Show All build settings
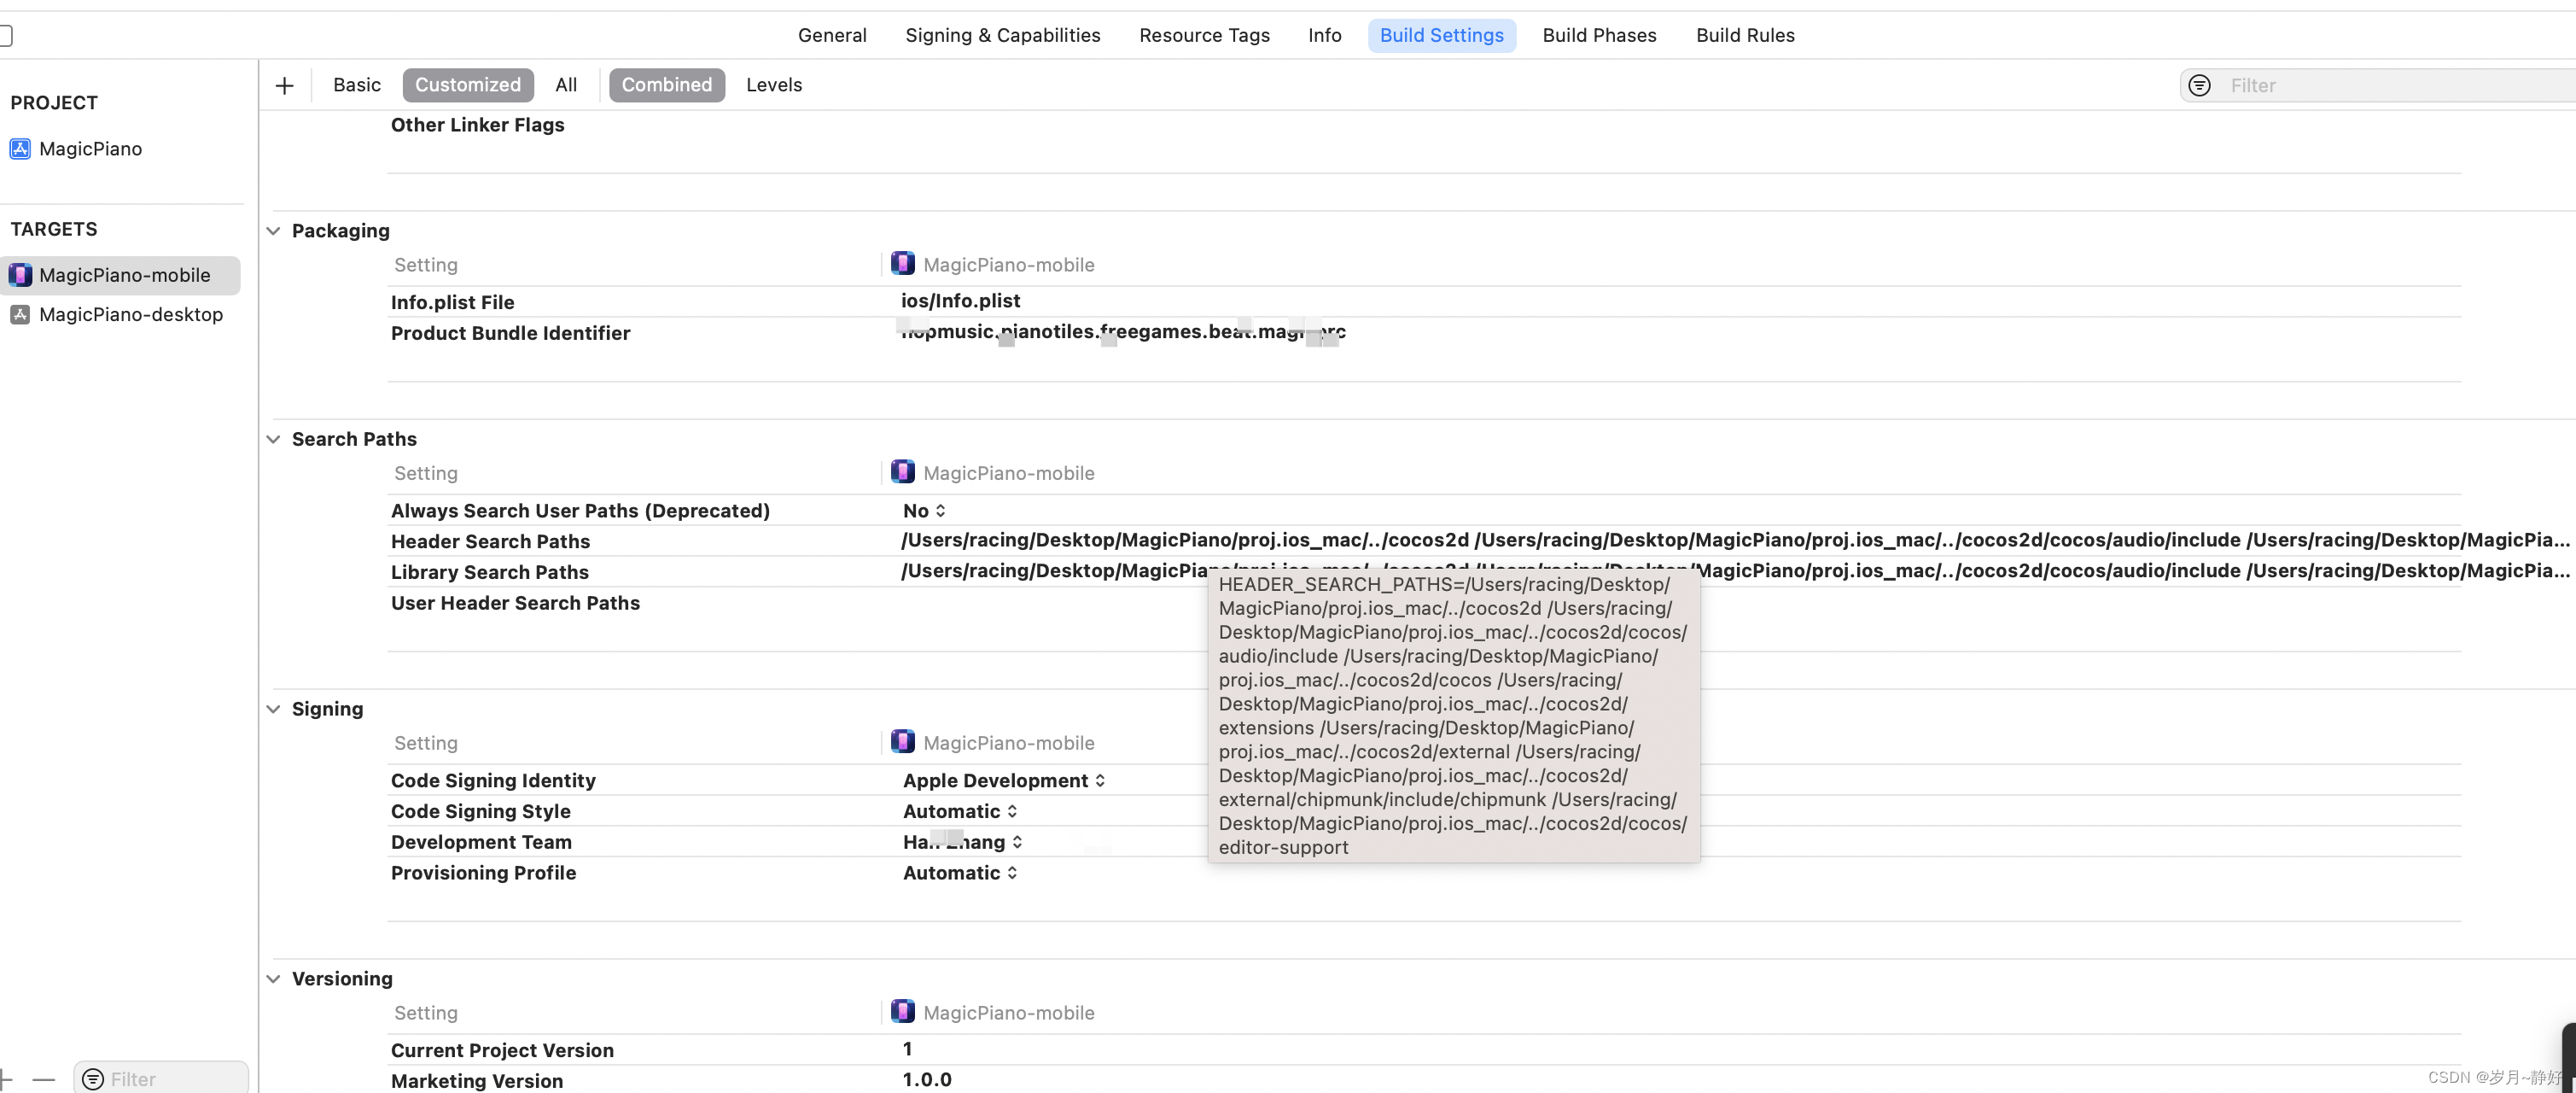This screenshot has width=2576, height=1093. [x=566, y=85]
